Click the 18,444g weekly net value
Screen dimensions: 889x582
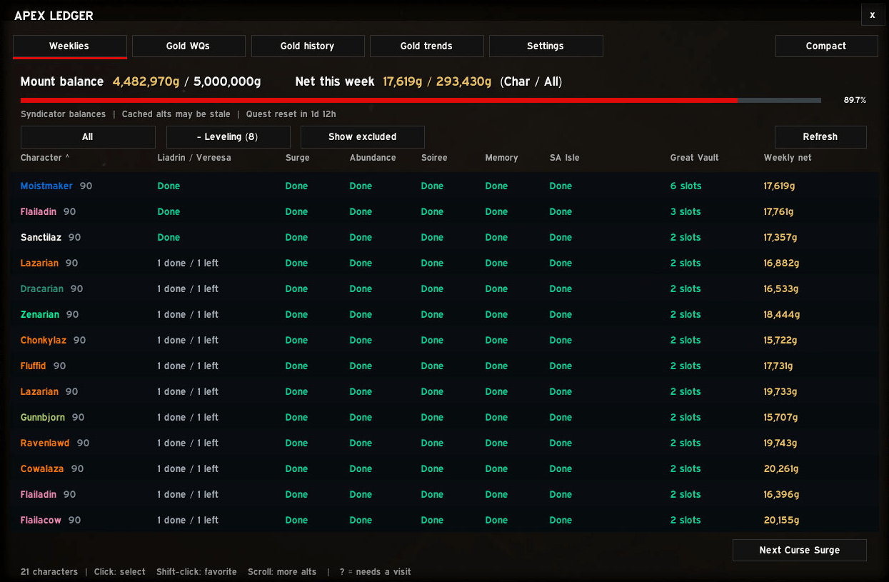(x=781, y=314)
